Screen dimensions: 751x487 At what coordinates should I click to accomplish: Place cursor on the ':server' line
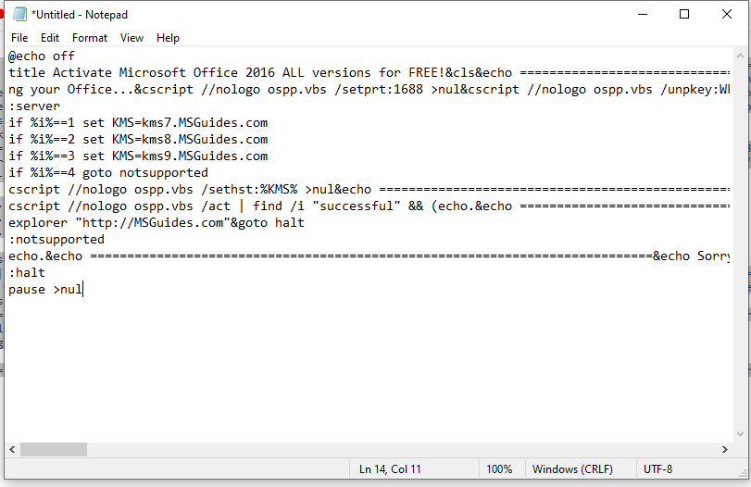click(x=35, y=106)
